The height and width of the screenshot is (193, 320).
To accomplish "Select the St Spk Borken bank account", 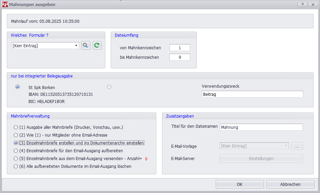I will point(18,87).
